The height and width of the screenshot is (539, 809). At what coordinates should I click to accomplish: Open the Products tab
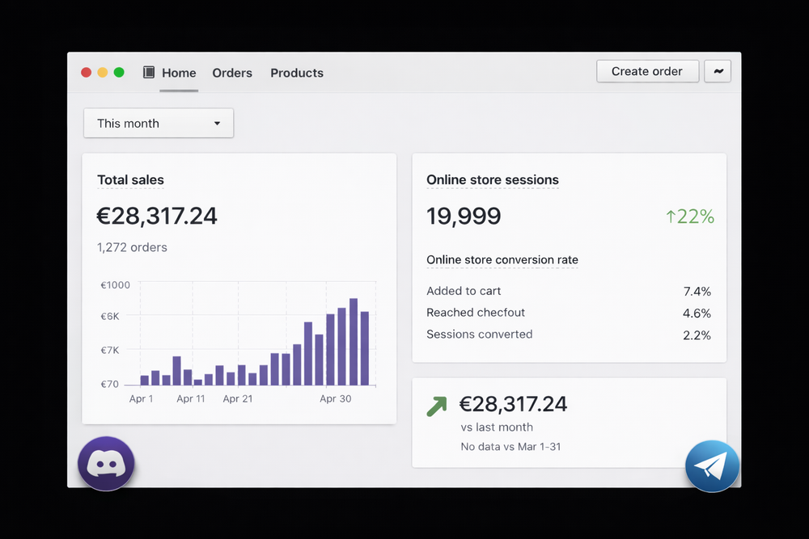pyautogui.click(x=297, y=73)
